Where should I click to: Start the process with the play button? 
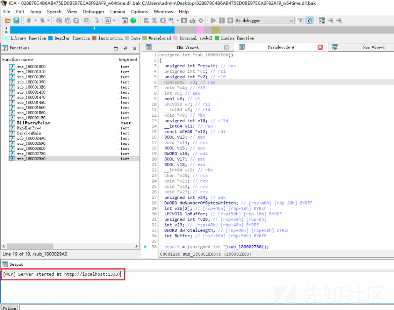coord(214,21)
